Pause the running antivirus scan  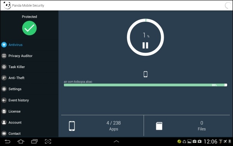coord(145,45)
